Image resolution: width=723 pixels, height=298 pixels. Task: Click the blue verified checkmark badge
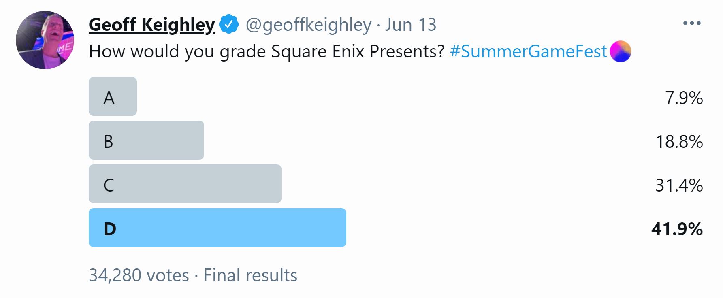(x=229, y=24)
